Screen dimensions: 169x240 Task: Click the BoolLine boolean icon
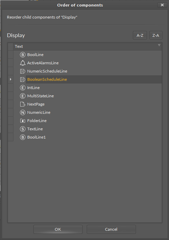click(x=23, y=55)
